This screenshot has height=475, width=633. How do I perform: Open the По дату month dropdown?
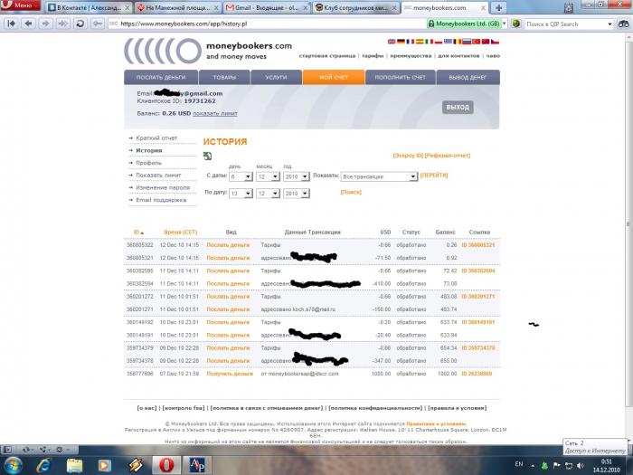click(268, 194)
